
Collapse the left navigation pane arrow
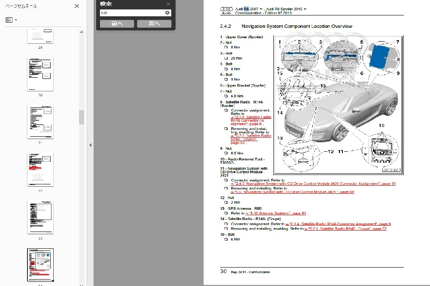point(90,145)
